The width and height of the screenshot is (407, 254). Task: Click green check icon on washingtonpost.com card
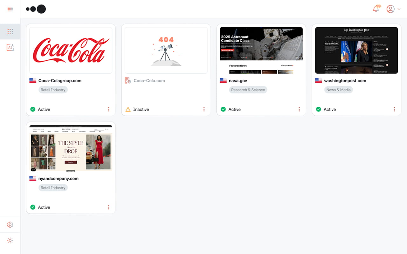[319, 109]
